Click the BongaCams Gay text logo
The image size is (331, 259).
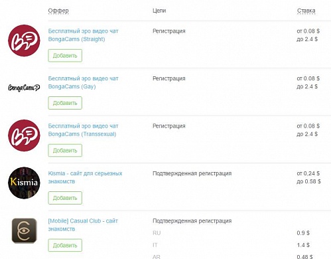point(24,88)
